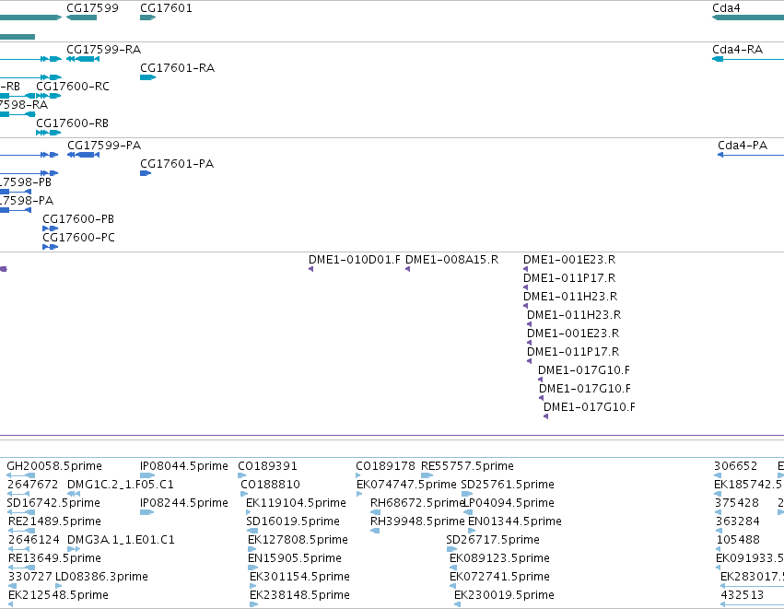Select protein label CG17599-PA

(104, 146)
